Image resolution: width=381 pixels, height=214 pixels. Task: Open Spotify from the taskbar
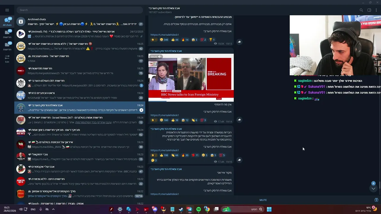point(199,209)
